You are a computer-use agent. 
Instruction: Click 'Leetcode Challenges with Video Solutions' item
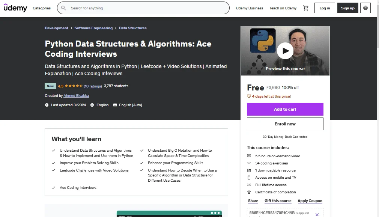[x=94, y=170]
